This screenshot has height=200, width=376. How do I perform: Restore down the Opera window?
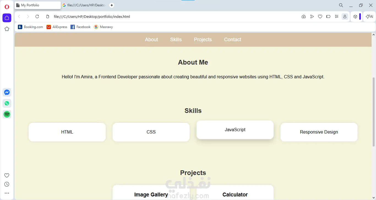coord(361,5)
